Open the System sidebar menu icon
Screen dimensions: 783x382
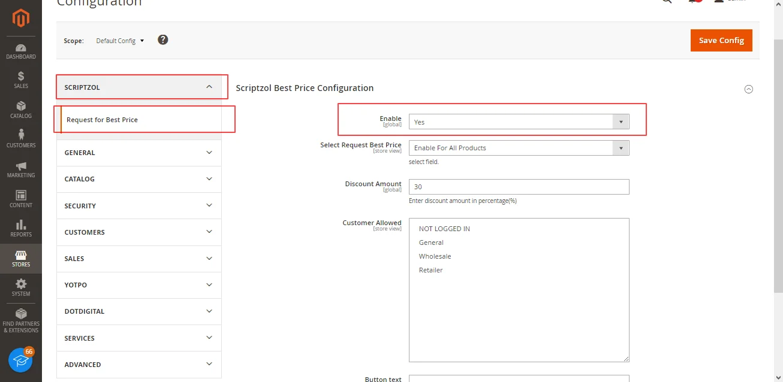(x=21, y=288)
